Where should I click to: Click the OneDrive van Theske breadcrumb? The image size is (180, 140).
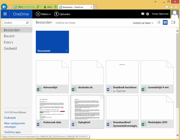65,23
